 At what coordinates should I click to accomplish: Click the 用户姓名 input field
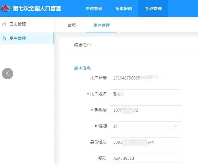tap(145, 94)
